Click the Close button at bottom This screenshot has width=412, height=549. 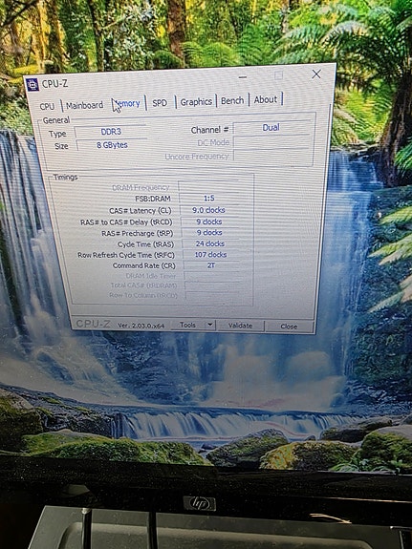point(289,327)
